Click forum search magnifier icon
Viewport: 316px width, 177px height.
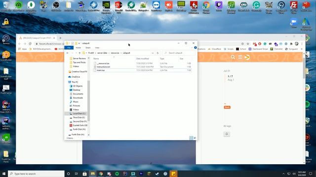(233, 57)
